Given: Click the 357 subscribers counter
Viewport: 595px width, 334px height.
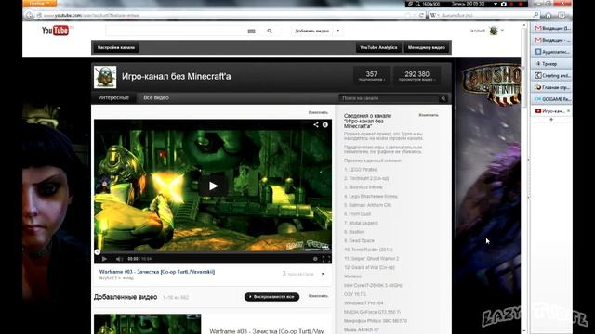Looking at the screenshot, I should (372, 76).
